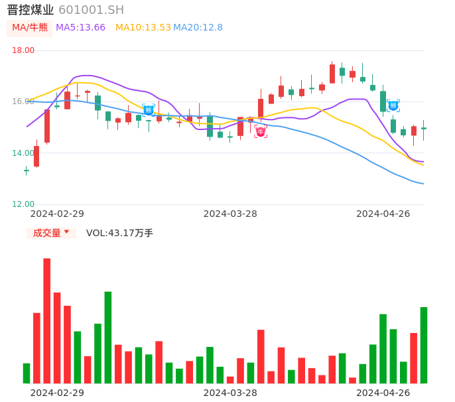455x402 pixels.
Task: Click the MA5:13.66 legend label
Action: point(80,28)
